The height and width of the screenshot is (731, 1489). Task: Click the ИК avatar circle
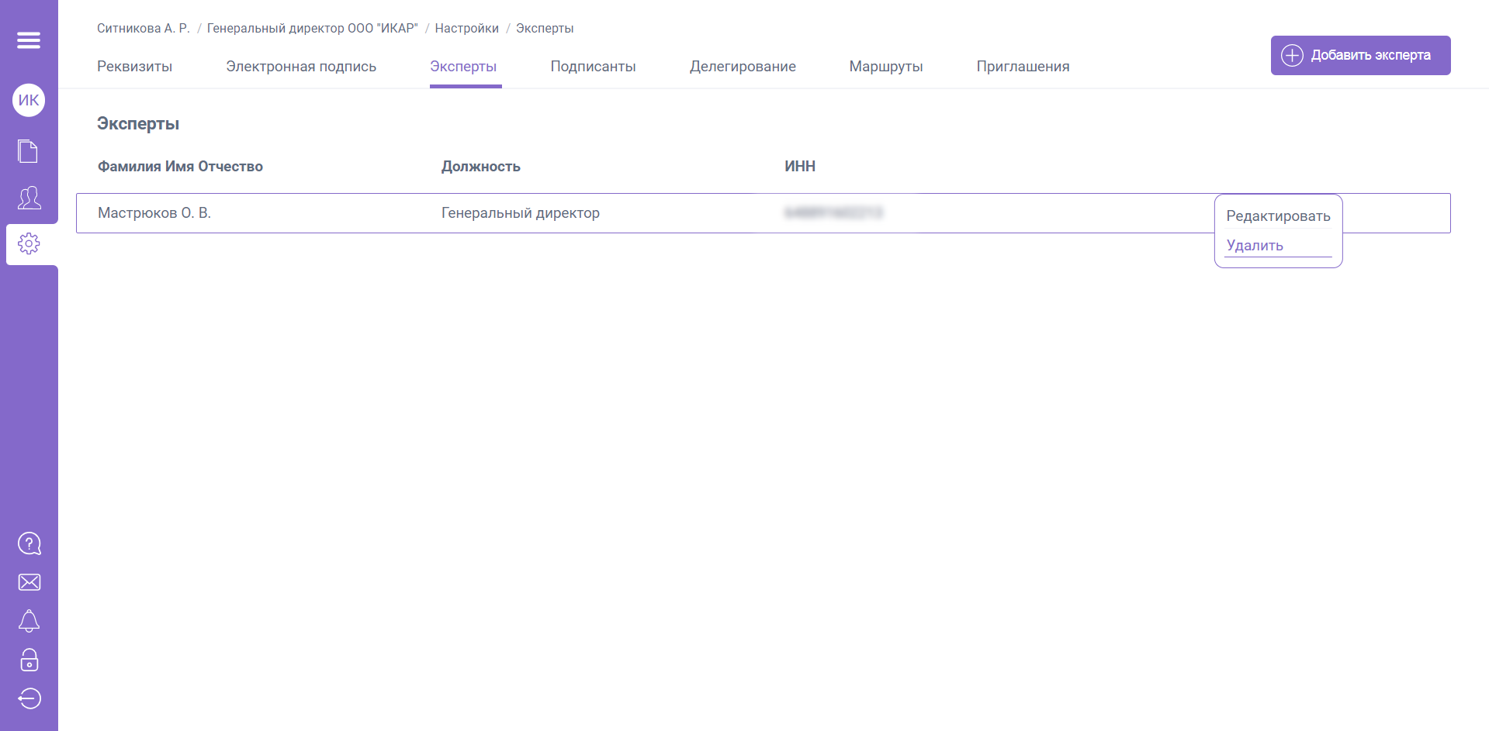[28, 99]
